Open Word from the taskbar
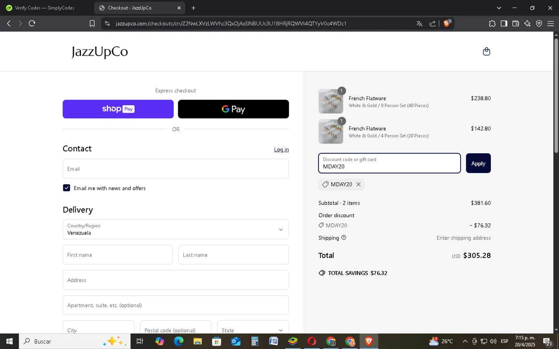 tap(274, 341)
